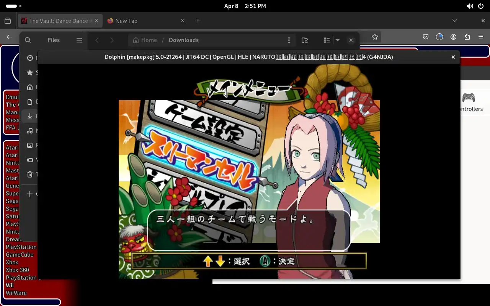
Task: Open the Xbox 360 link
Action: [17, 270]
